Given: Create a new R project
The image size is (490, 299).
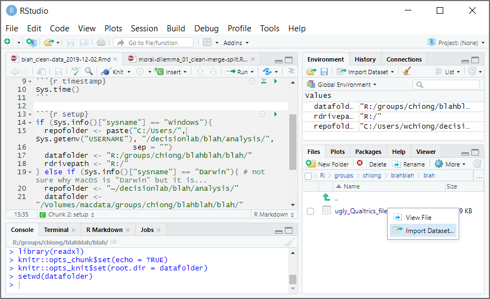Looking at the screenshot, I should [31, 42].
